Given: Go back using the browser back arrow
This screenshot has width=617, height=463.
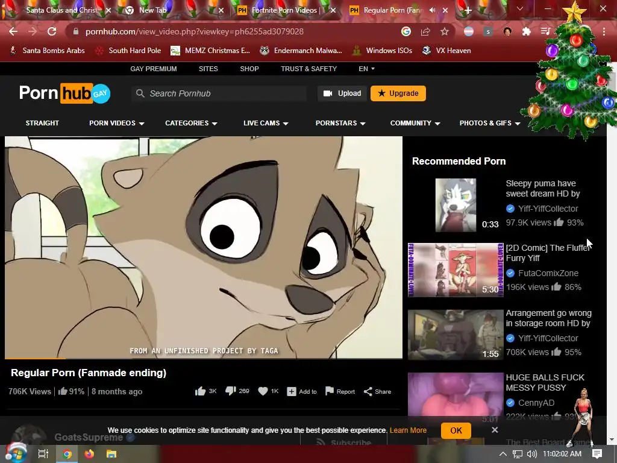Looking at the screenshot, I should (x=13, y=31).
